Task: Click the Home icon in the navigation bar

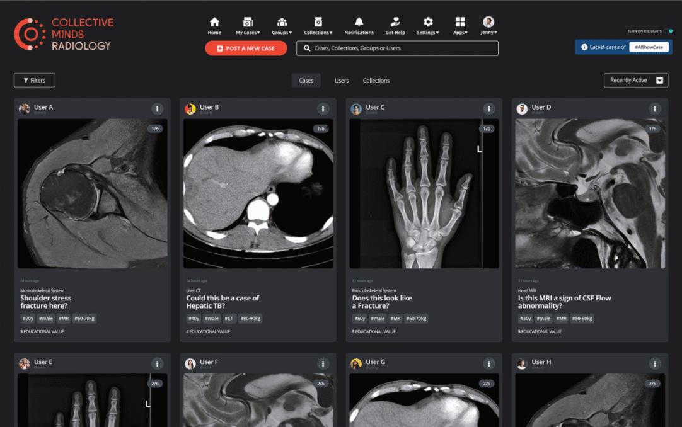Action: [x=214, y=21]
